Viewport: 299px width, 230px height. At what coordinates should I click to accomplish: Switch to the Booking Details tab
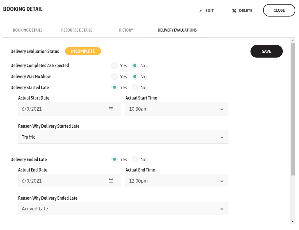click(28, 30)
